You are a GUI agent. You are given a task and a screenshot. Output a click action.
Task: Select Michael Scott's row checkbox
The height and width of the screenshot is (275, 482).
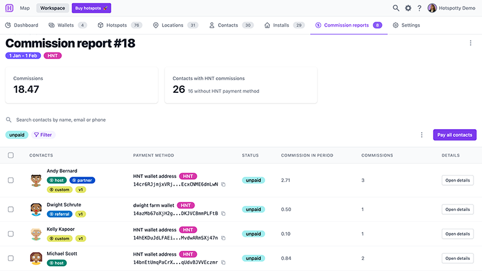pyautogui.click(x=11, y=258)
